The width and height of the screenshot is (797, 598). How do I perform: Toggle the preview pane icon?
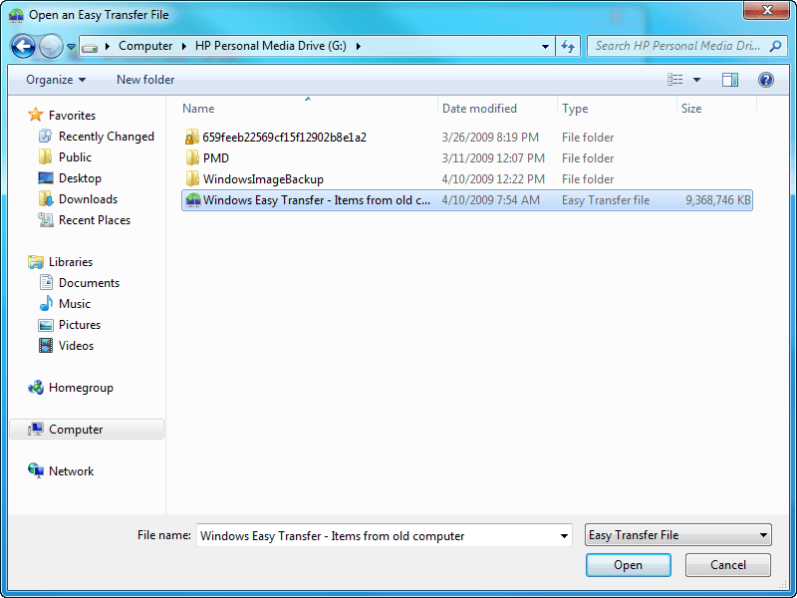730,79
